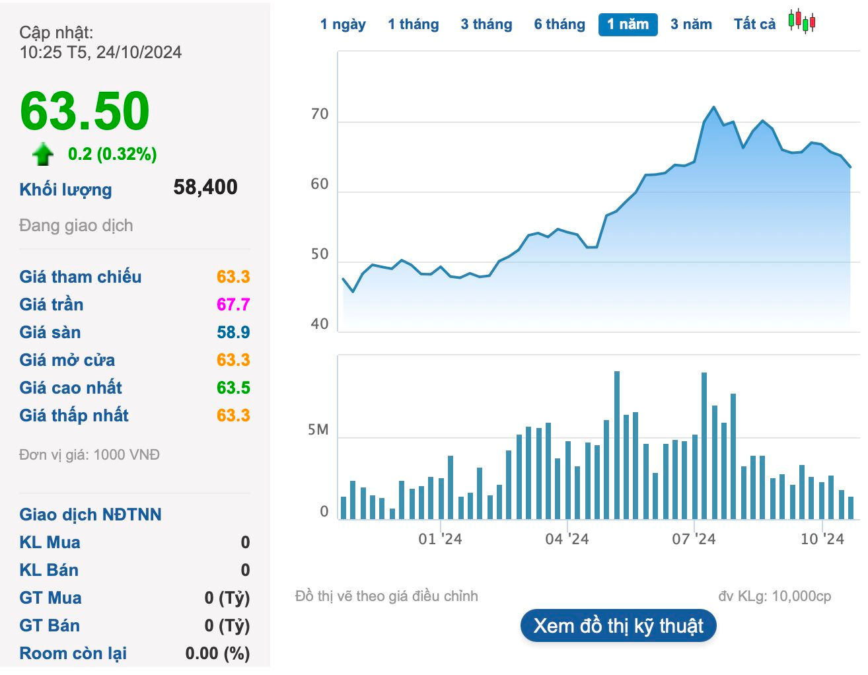This screenshot has height=675, width=868.
Task: Switch chart to candlestick view icon
Action: [x=802, y=21]
